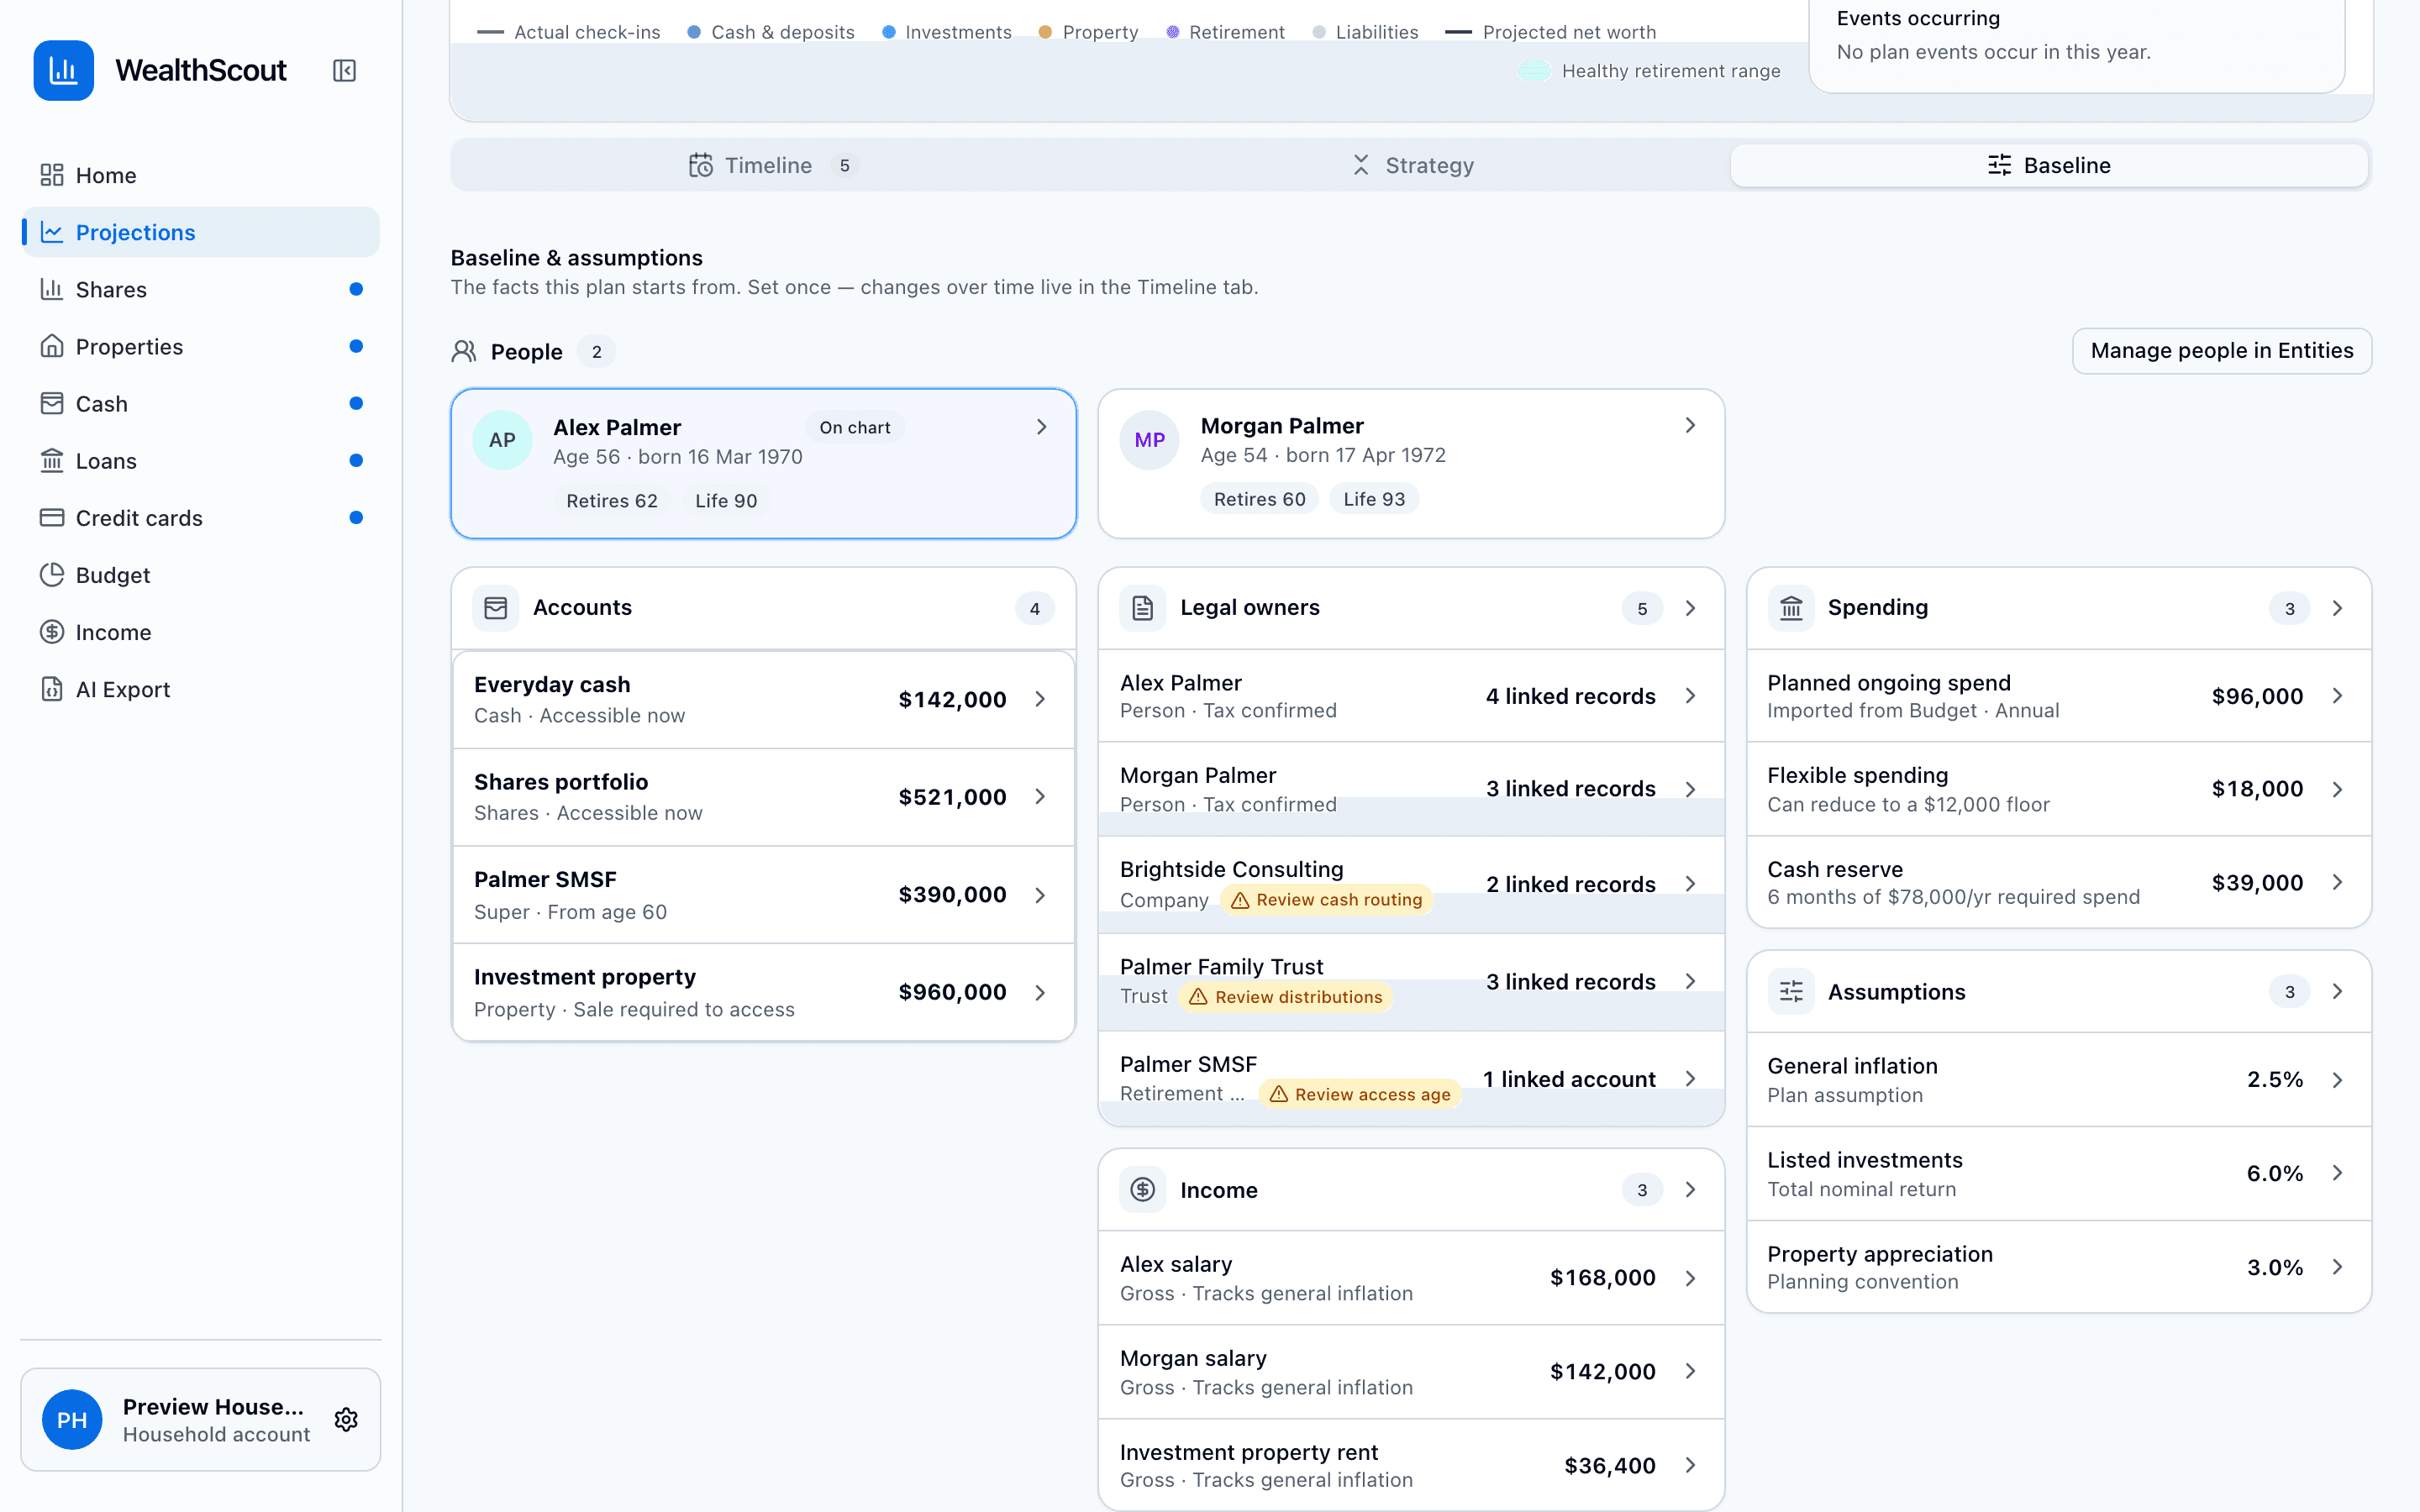Open Properties in the sidebar

pos(200,346)
